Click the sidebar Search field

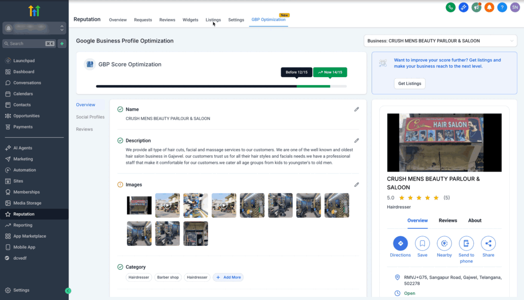pyautogui.click(x=29, y=44)
